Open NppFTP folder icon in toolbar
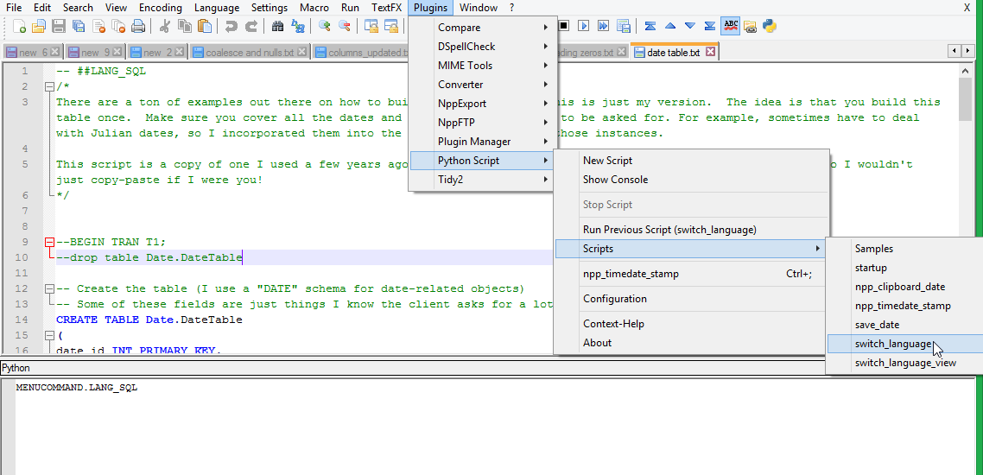The height and width of the screenshot is (475, 983). [x=750, y=26]
